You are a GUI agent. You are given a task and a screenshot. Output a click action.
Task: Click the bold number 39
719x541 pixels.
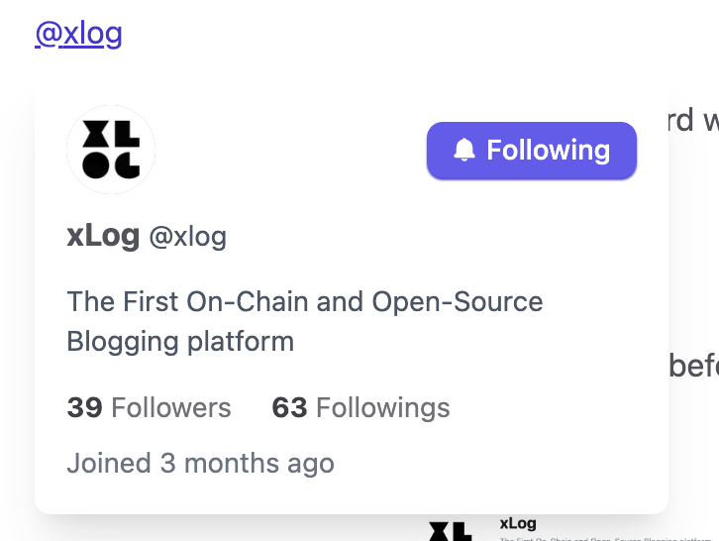[x=85, y=407]
